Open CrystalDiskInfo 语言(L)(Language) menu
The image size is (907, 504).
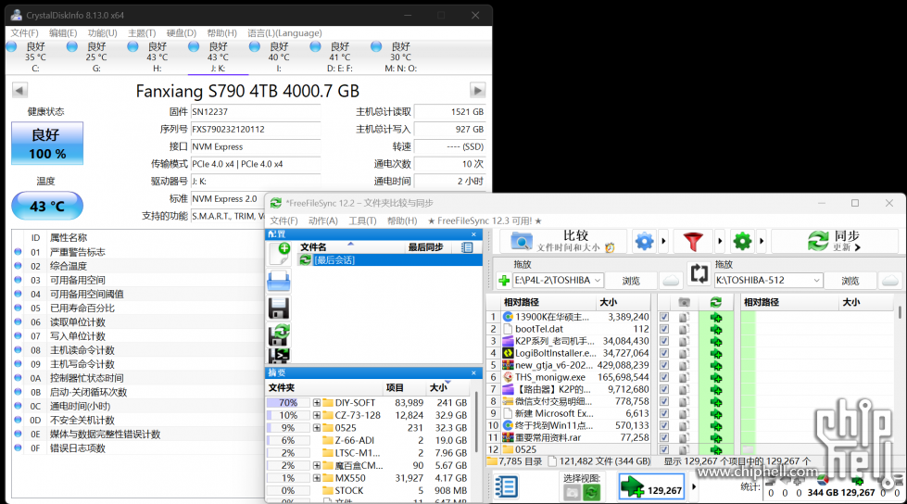pos(284,33)
